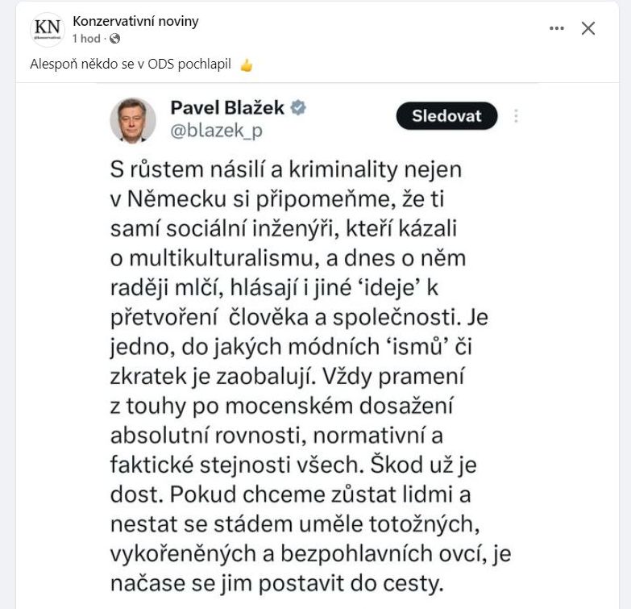The image size is (631, 609).
Task: Close the post with the X icon
Action: pyautogui.click(x=588, y=28)
